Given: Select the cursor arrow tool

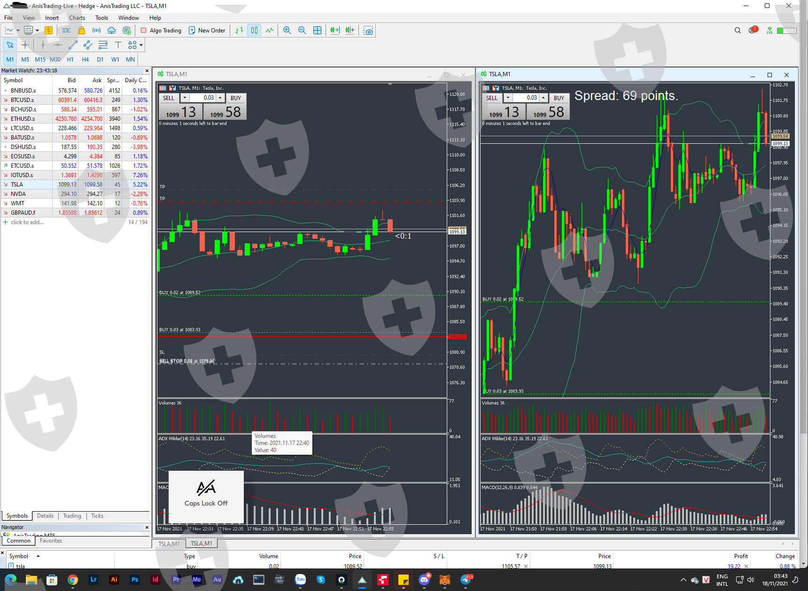Looking at the screenshot, I should (10, 45).
